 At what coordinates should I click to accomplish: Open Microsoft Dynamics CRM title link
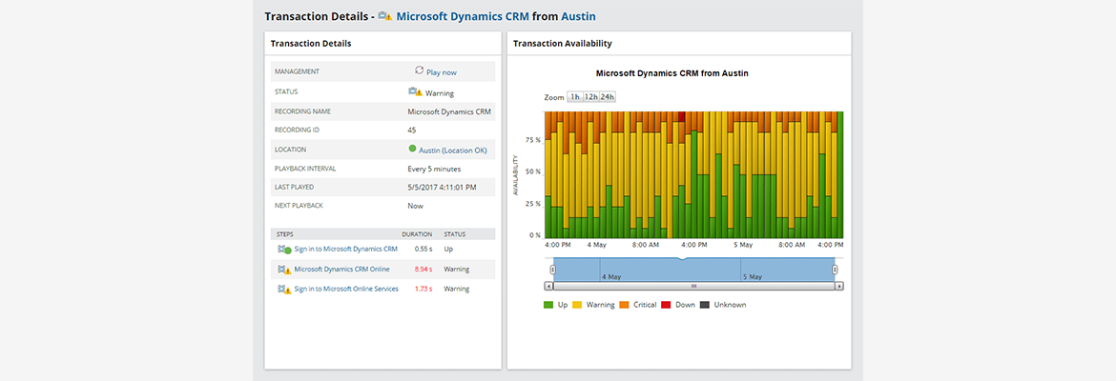coord(463,15)
